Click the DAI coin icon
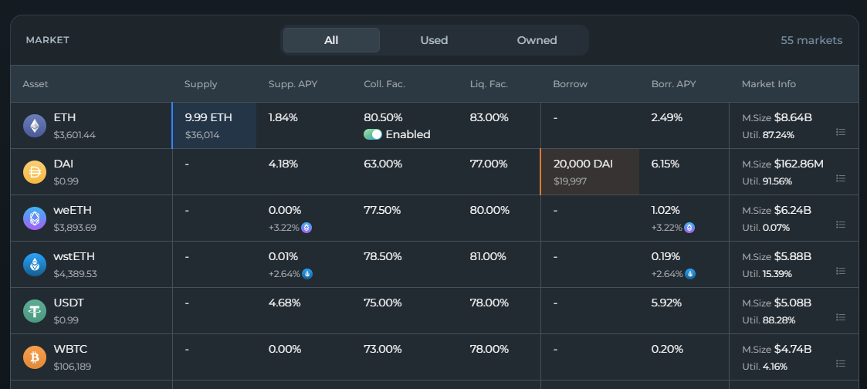Image resolution: width=867 pixels, height=389 pixels. tap(35, 172)
